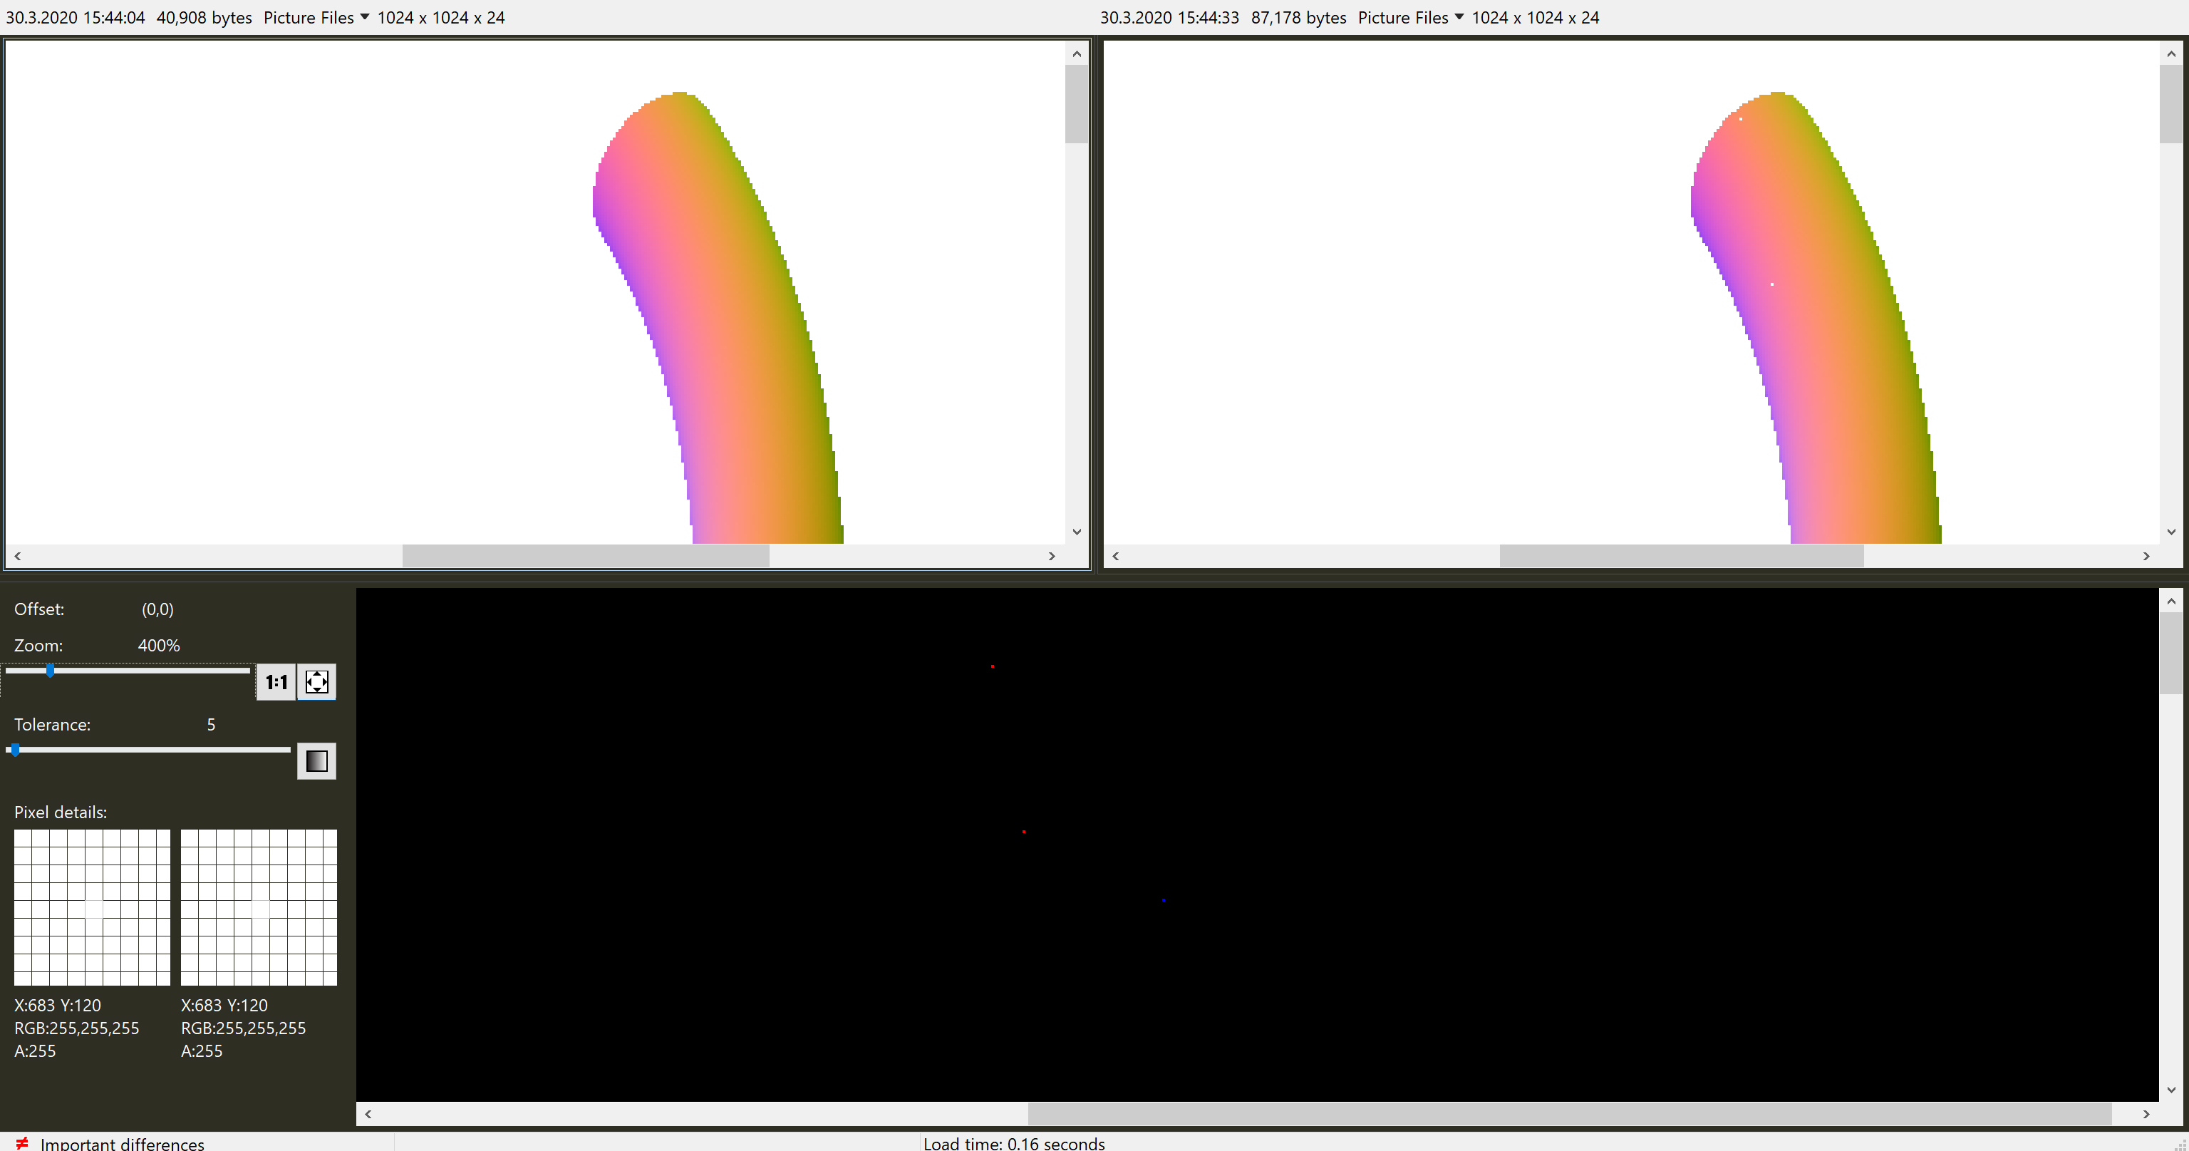Toggle the tolerance mode gradient button

[x=317, y=761]
